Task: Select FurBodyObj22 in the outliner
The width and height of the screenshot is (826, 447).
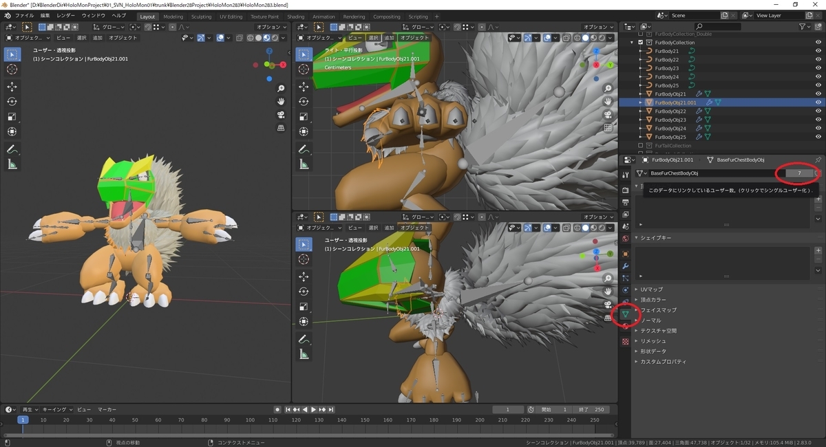Action: [x=670, y=111]
